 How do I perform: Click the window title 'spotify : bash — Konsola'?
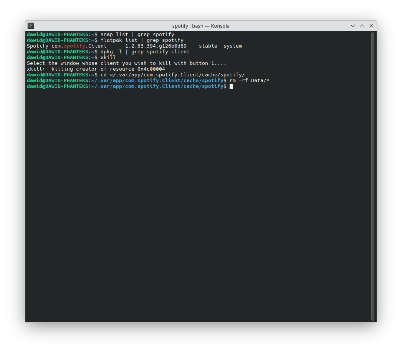pyautogui.click(x=201, y=26)
